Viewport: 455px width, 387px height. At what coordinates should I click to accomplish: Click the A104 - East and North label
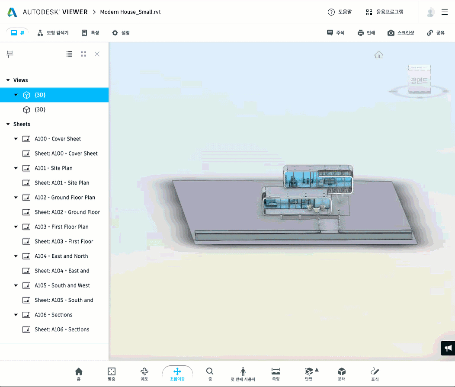(61, 256)
